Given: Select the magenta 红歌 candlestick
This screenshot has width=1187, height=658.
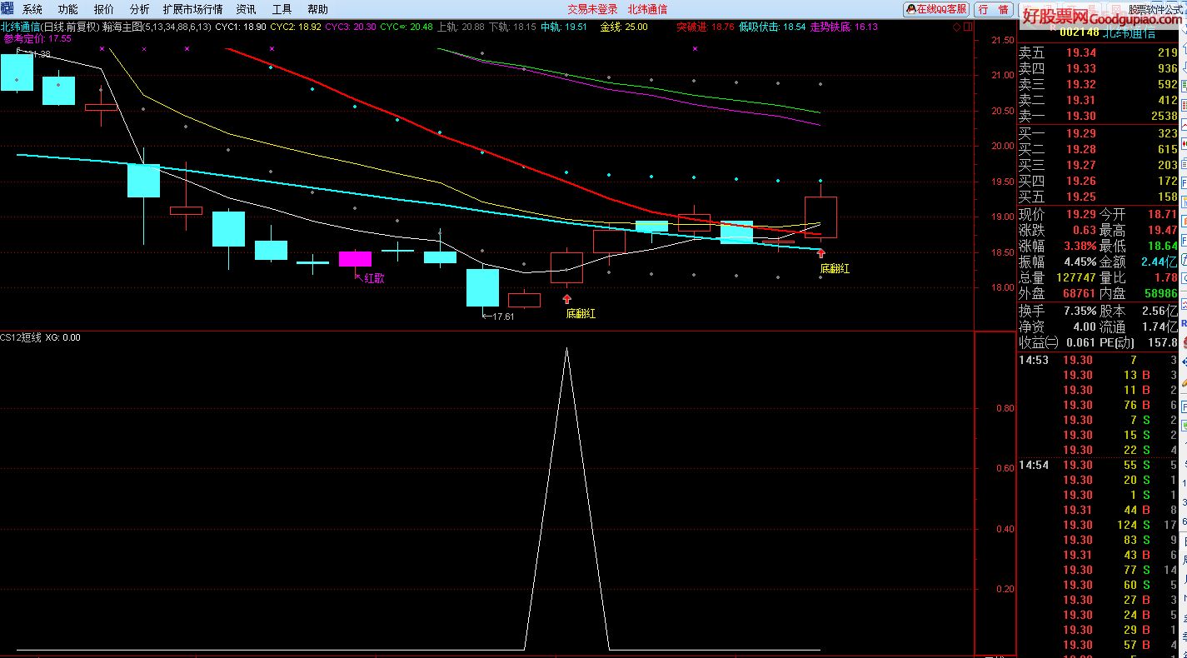Looking at the screenshot, I should 355,258.
